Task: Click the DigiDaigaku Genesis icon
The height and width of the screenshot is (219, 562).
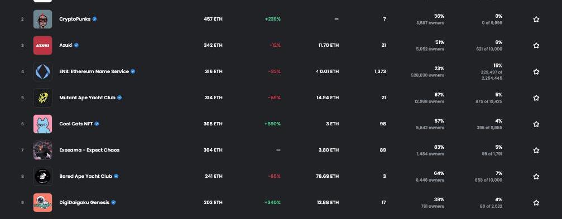Action: pos(42,202)
